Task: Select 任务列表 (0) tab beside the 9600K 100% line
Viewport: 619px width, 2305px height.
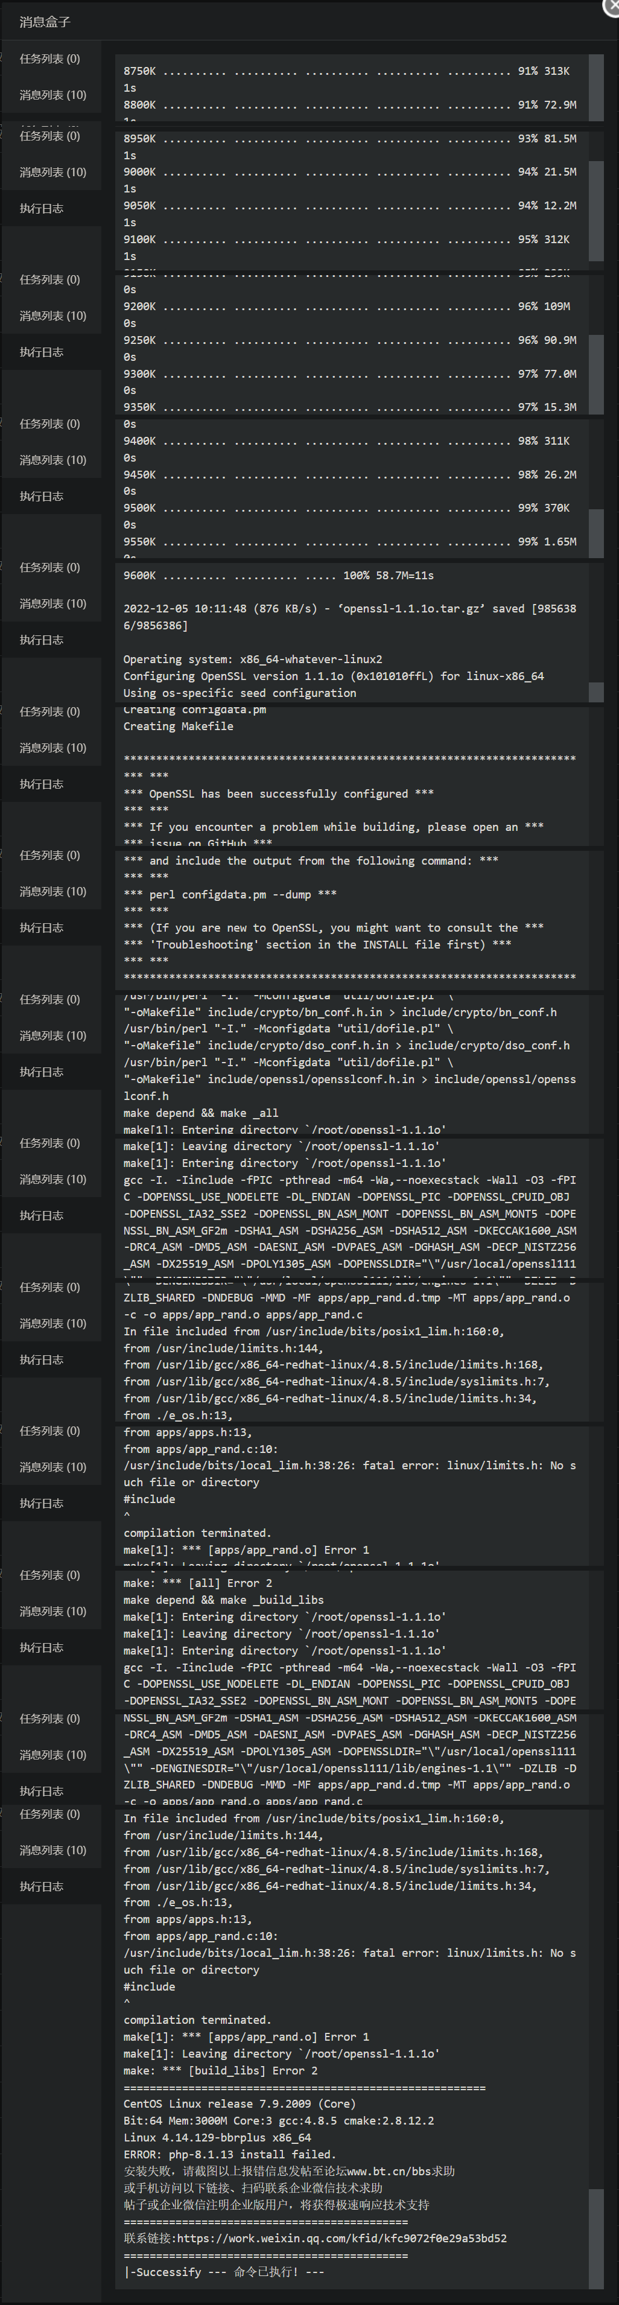Action: (x=51, y=568)
